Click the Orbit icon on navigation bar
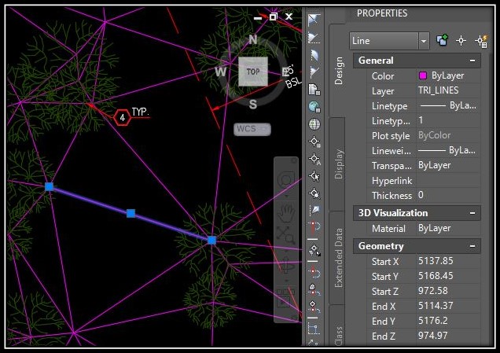Viewport: 500px width, 353px height. coord(286,265)
